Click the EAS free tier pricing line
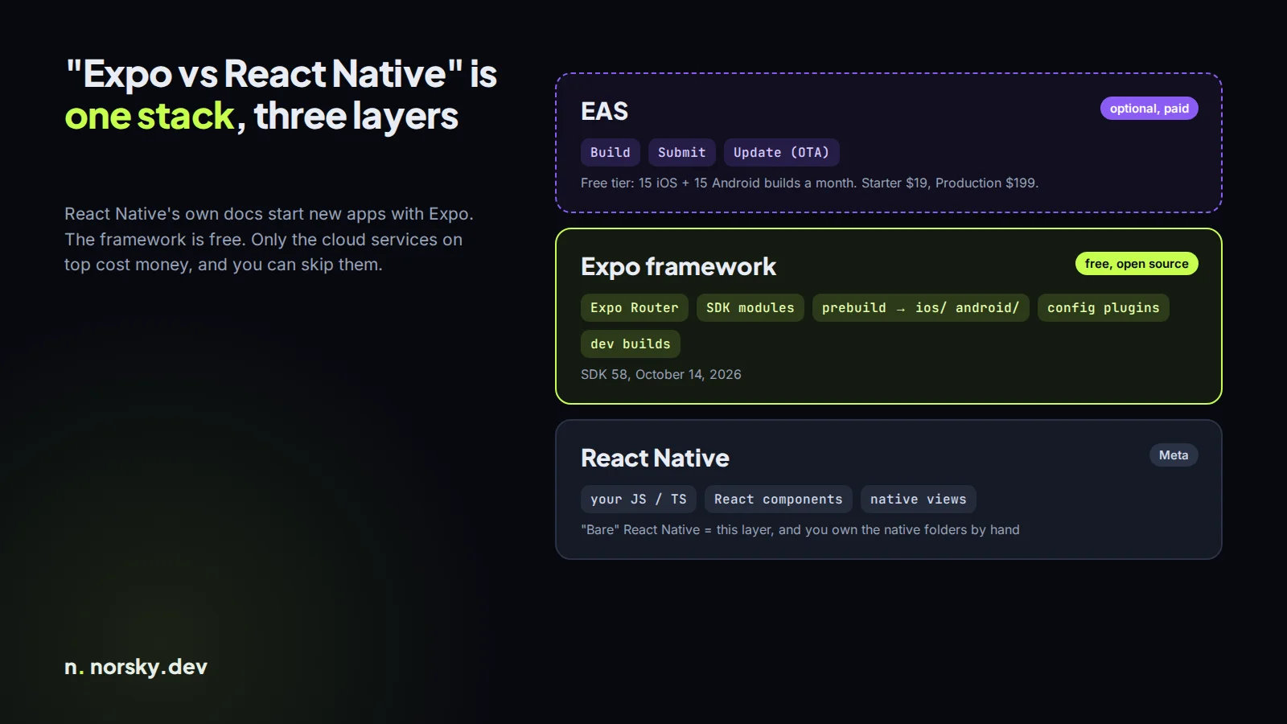This screenshot has width=1287, height=724. click(x=810, y=183)
